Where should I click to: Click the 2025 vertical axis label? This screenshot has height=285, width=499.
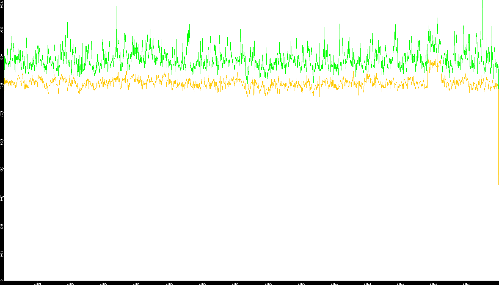[2, 226]
